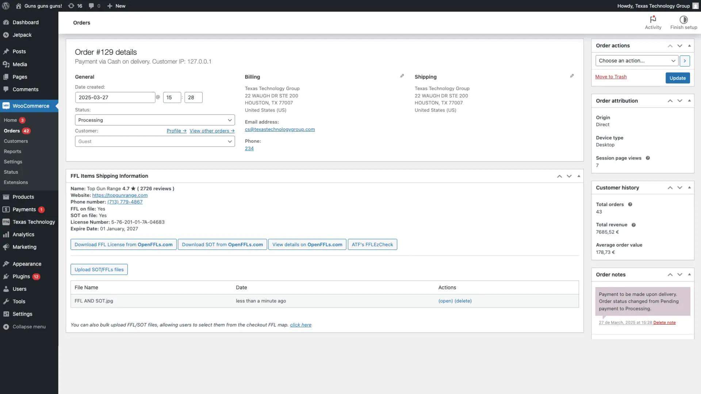This screenshot has width=701, height=394.
Task: Move FFL Items Shipping panel up
Action: (x=559, y=176)
